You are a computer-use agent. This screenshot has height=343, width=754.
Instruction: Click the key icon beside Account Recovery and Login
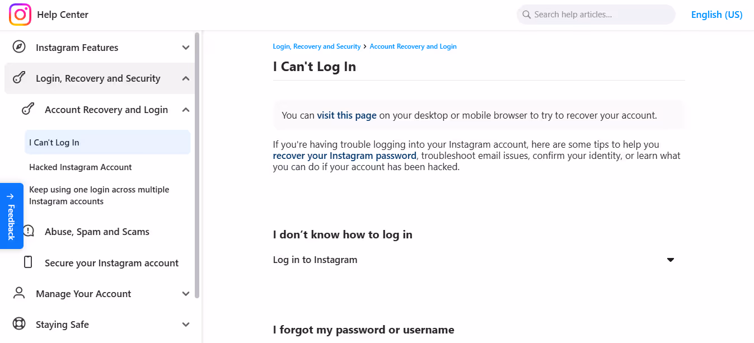tap(29, 109)
